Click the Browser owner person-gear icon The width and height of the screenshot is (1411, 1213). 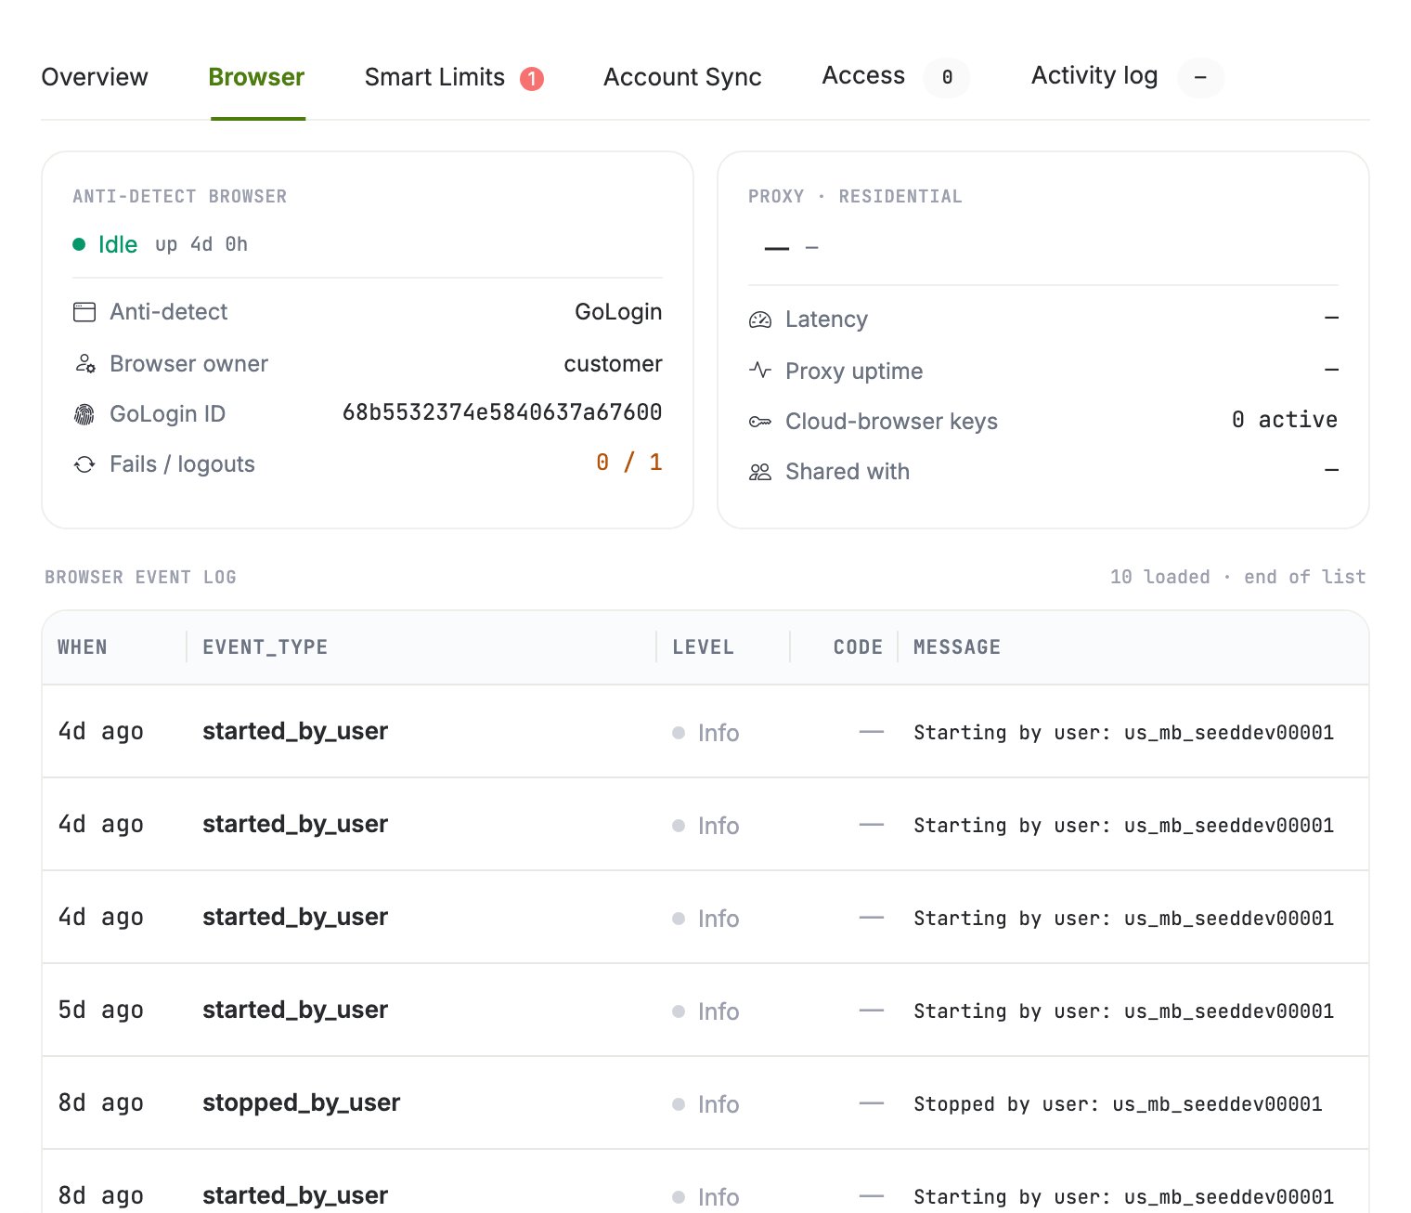[x=84, y=363]
